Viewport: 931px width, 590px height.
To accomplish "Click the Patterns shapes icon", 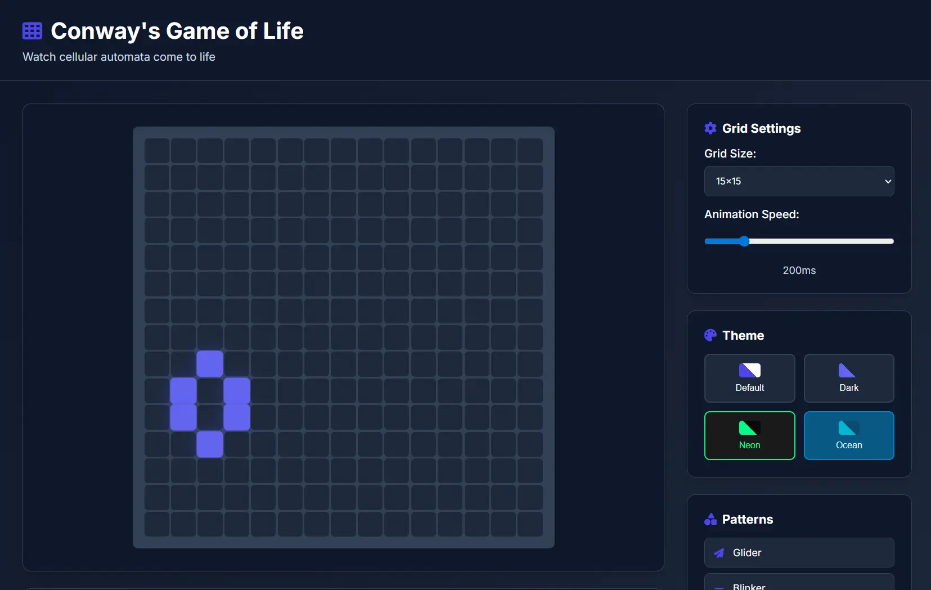I will coord(710,519).
